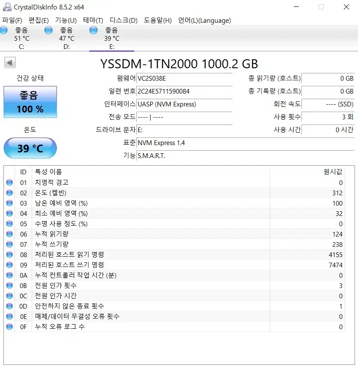Minimize the CrystalDiskInfo window
This screenshot has height=367, width=358.
coord(296,7)
